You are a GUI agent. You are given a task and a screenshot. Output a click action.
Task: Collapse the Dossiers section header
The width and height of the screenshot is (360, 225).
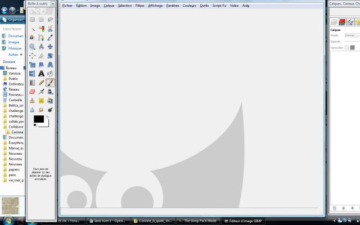[9, 62]
